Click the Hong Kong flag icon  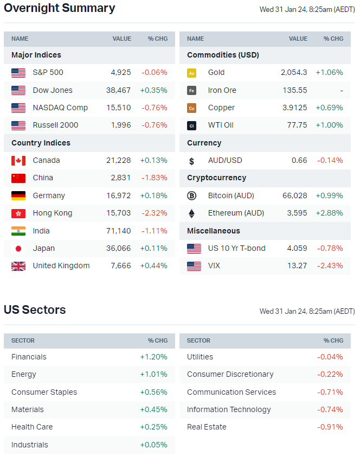(x=18, y=213)
